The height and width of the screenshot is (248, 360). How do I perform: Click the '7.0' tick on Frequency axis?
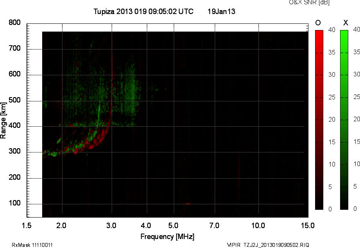tap(214, 225)
